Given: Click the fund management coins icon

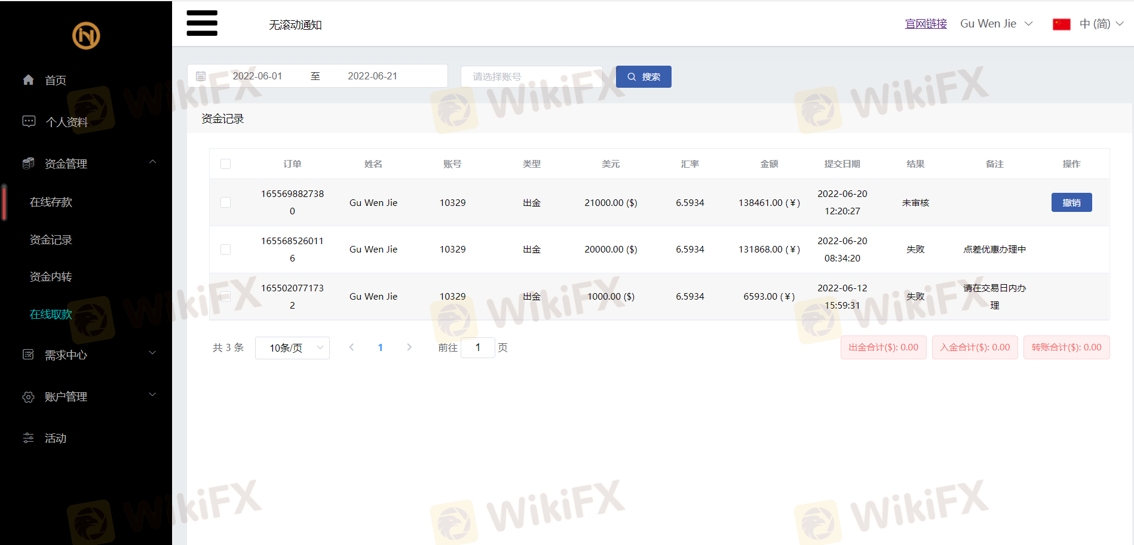Looking at the screenshot, I should [x=28, y=164].
